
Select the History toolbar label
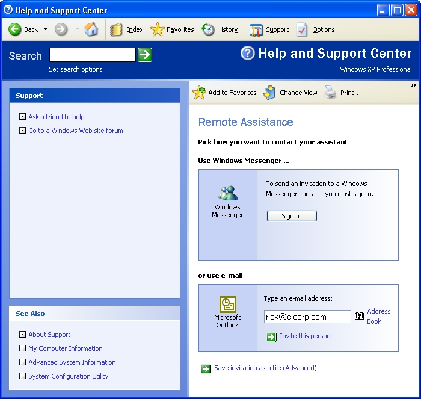227,29
